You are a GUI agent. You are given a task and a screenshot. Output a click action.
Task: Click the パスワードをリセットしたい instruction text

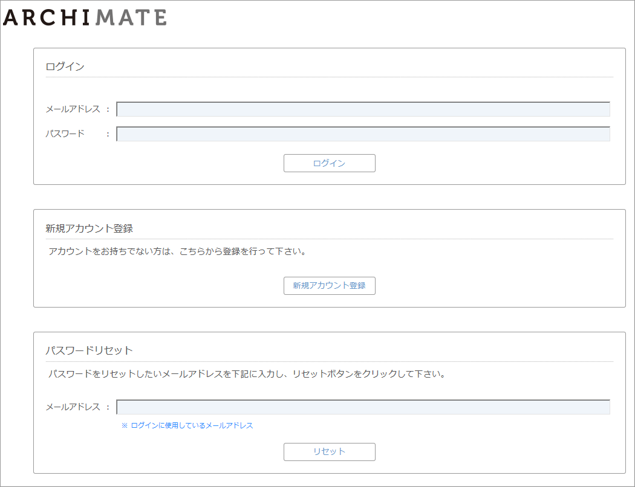(x=247, y=374)
